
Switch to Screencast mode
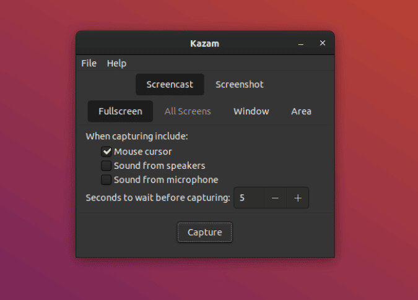click(x=170, y=84)
